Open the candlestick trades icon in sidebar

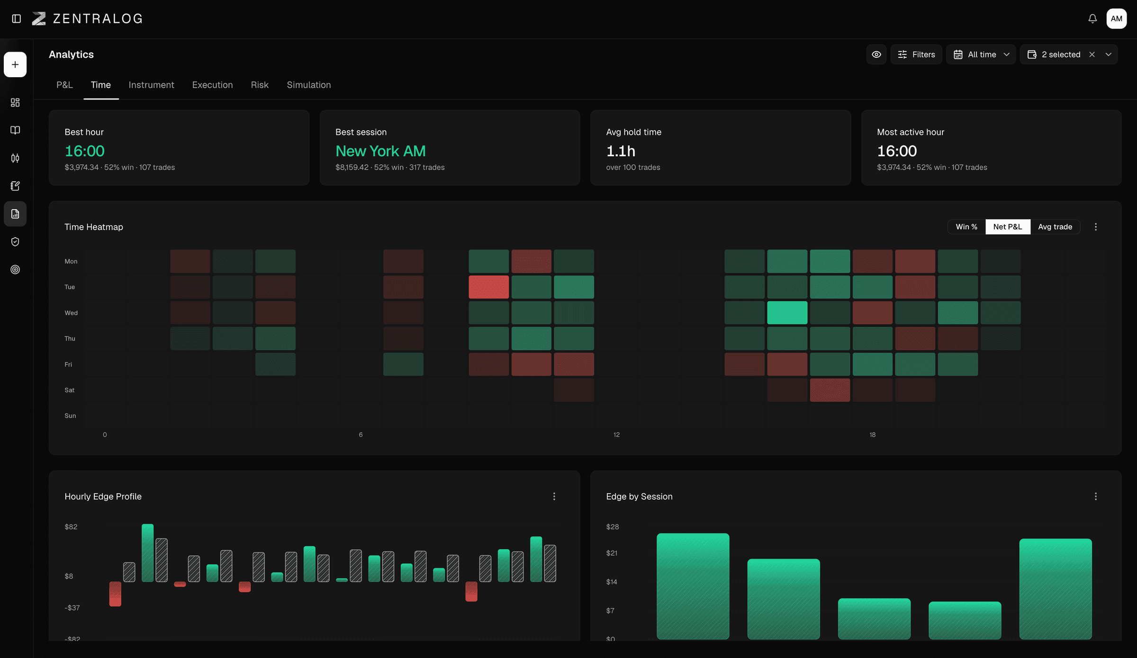click(x=15, y=158)
